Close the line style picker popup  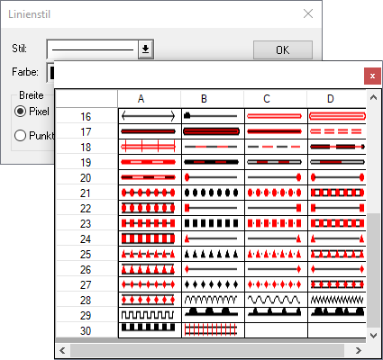tap(372, 76)
